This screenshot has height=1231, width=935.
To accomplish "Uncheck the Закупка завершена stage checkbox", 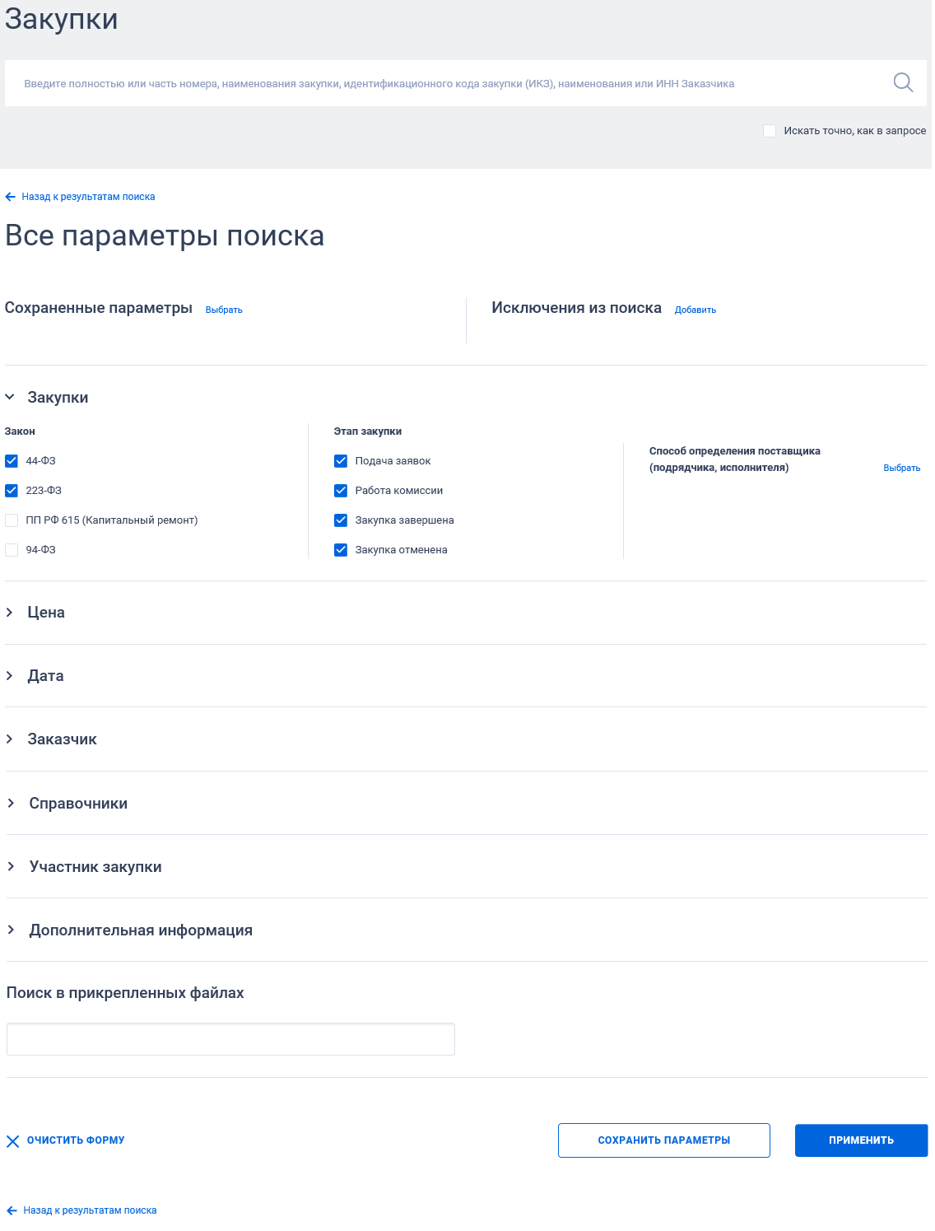I will tap(341, 520).
